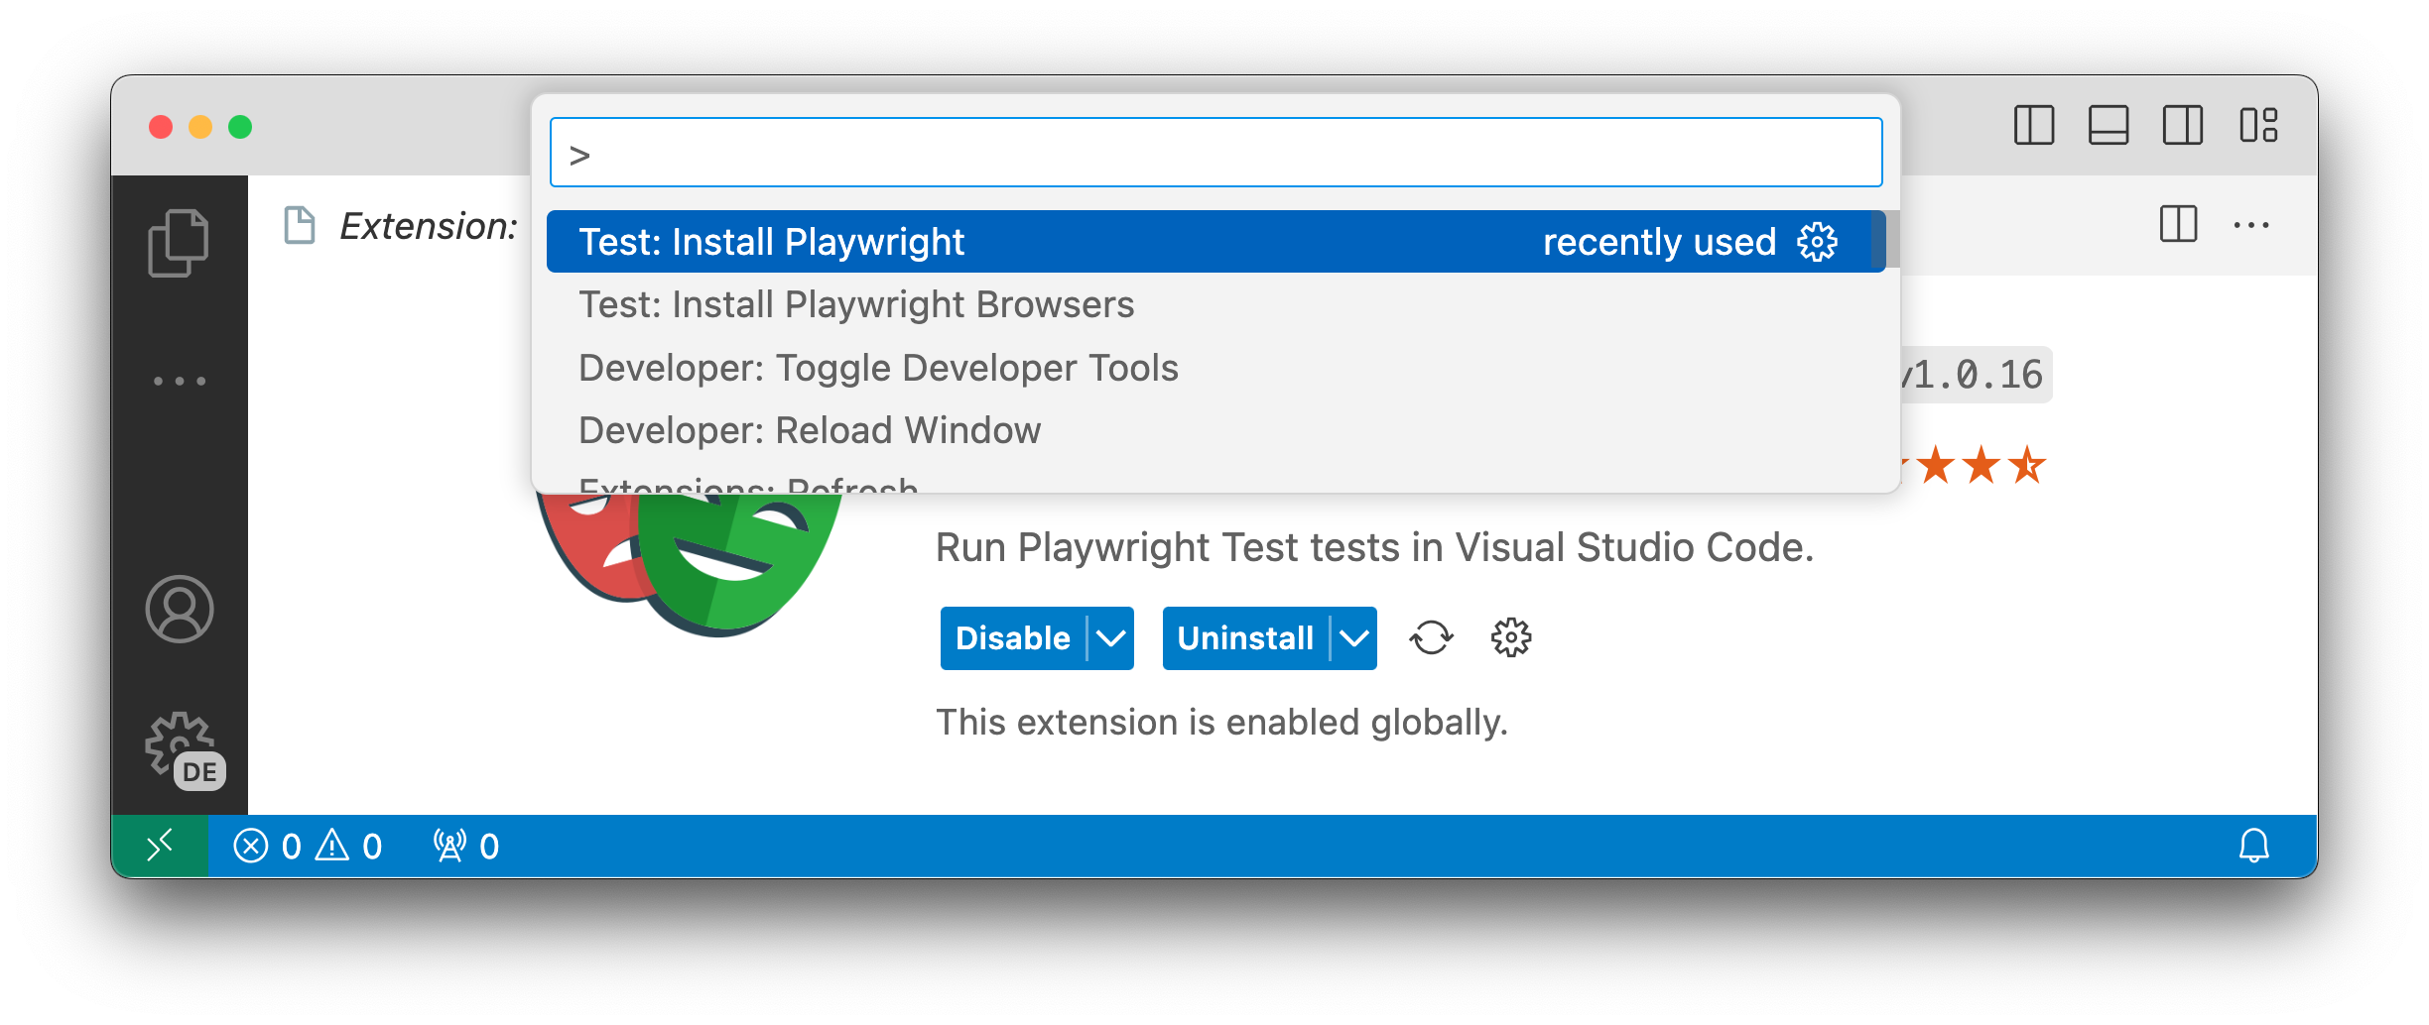Select Developer: Toggle Developer Tools command
The image size is (2429, 1025).
pos(878,368)
